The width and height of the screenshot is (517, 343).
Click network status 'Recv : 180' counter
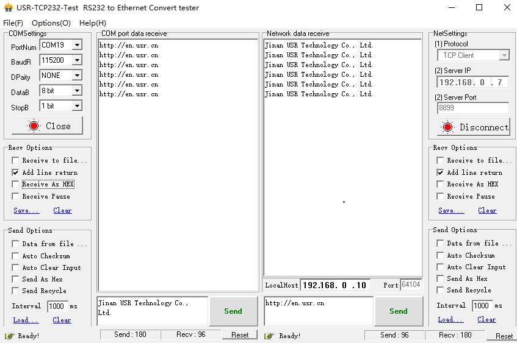pos(455,335)
